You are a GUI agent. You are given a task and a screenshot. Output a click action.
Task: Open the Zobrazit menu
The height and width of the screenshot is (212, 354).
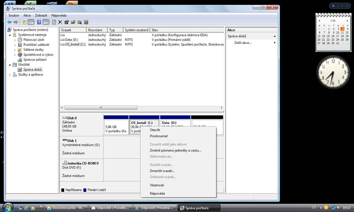click(41, 15)
